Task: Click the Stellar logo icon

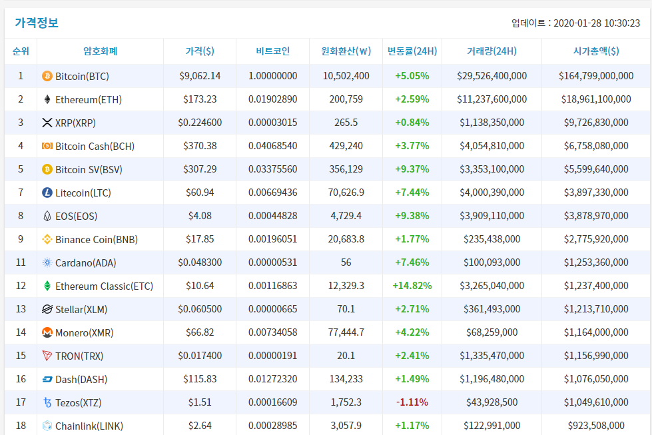Action: [x=47, y=309]
